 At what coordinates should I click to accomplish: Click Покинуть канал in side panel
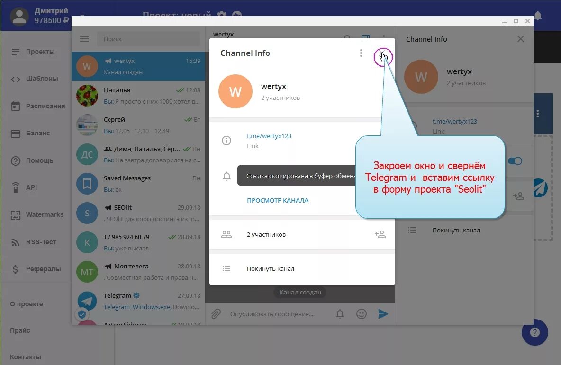coord(456,230)
